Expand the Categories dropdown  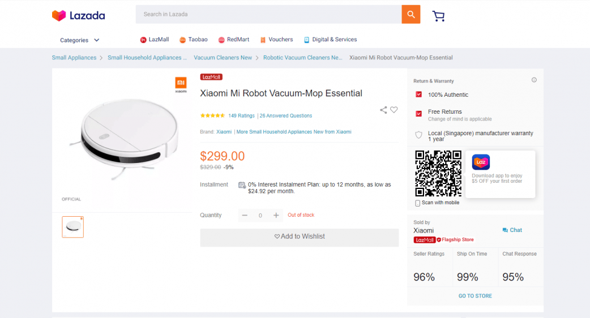tap(79, 40)
